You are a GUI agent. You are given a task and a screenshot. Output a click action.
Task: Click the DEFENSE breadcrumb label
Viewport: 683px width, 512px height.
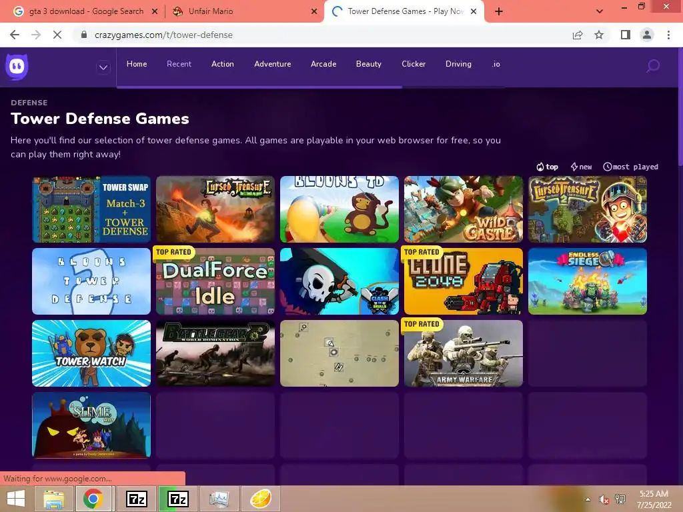pos(29,103)
